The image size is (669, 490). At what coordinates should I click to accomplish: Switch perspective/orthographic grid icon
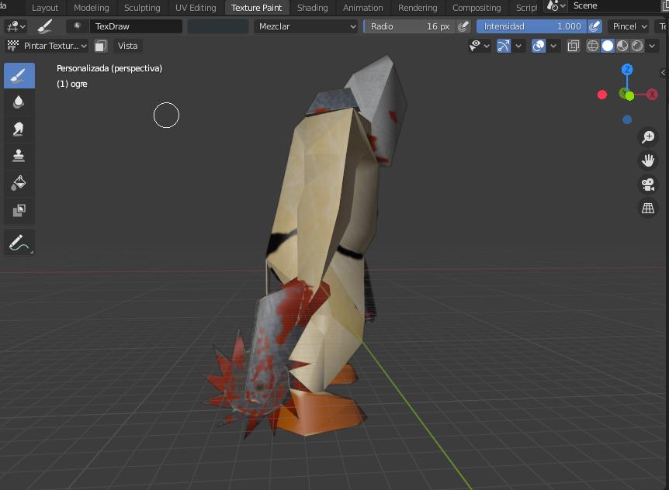point(648,208)
